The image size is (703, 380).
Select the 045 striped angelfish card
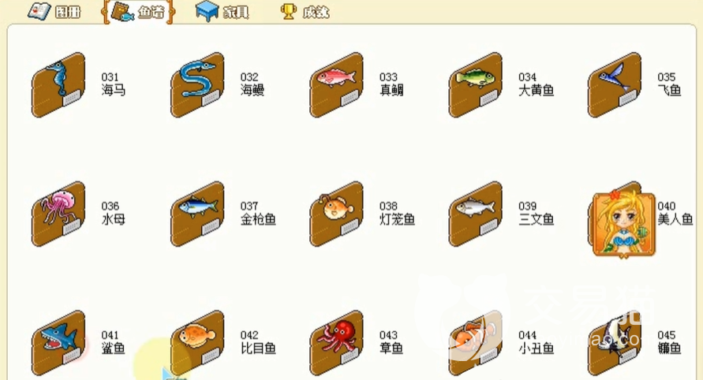(x=614, y=343)
